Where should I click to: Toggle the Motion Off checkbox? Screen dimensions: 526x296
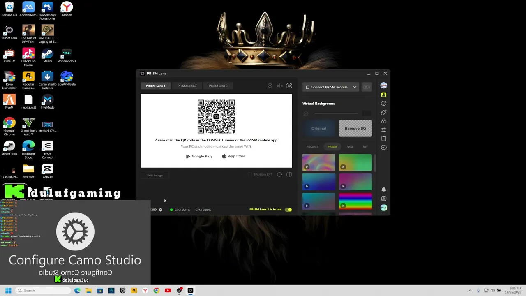pos(249,174)
